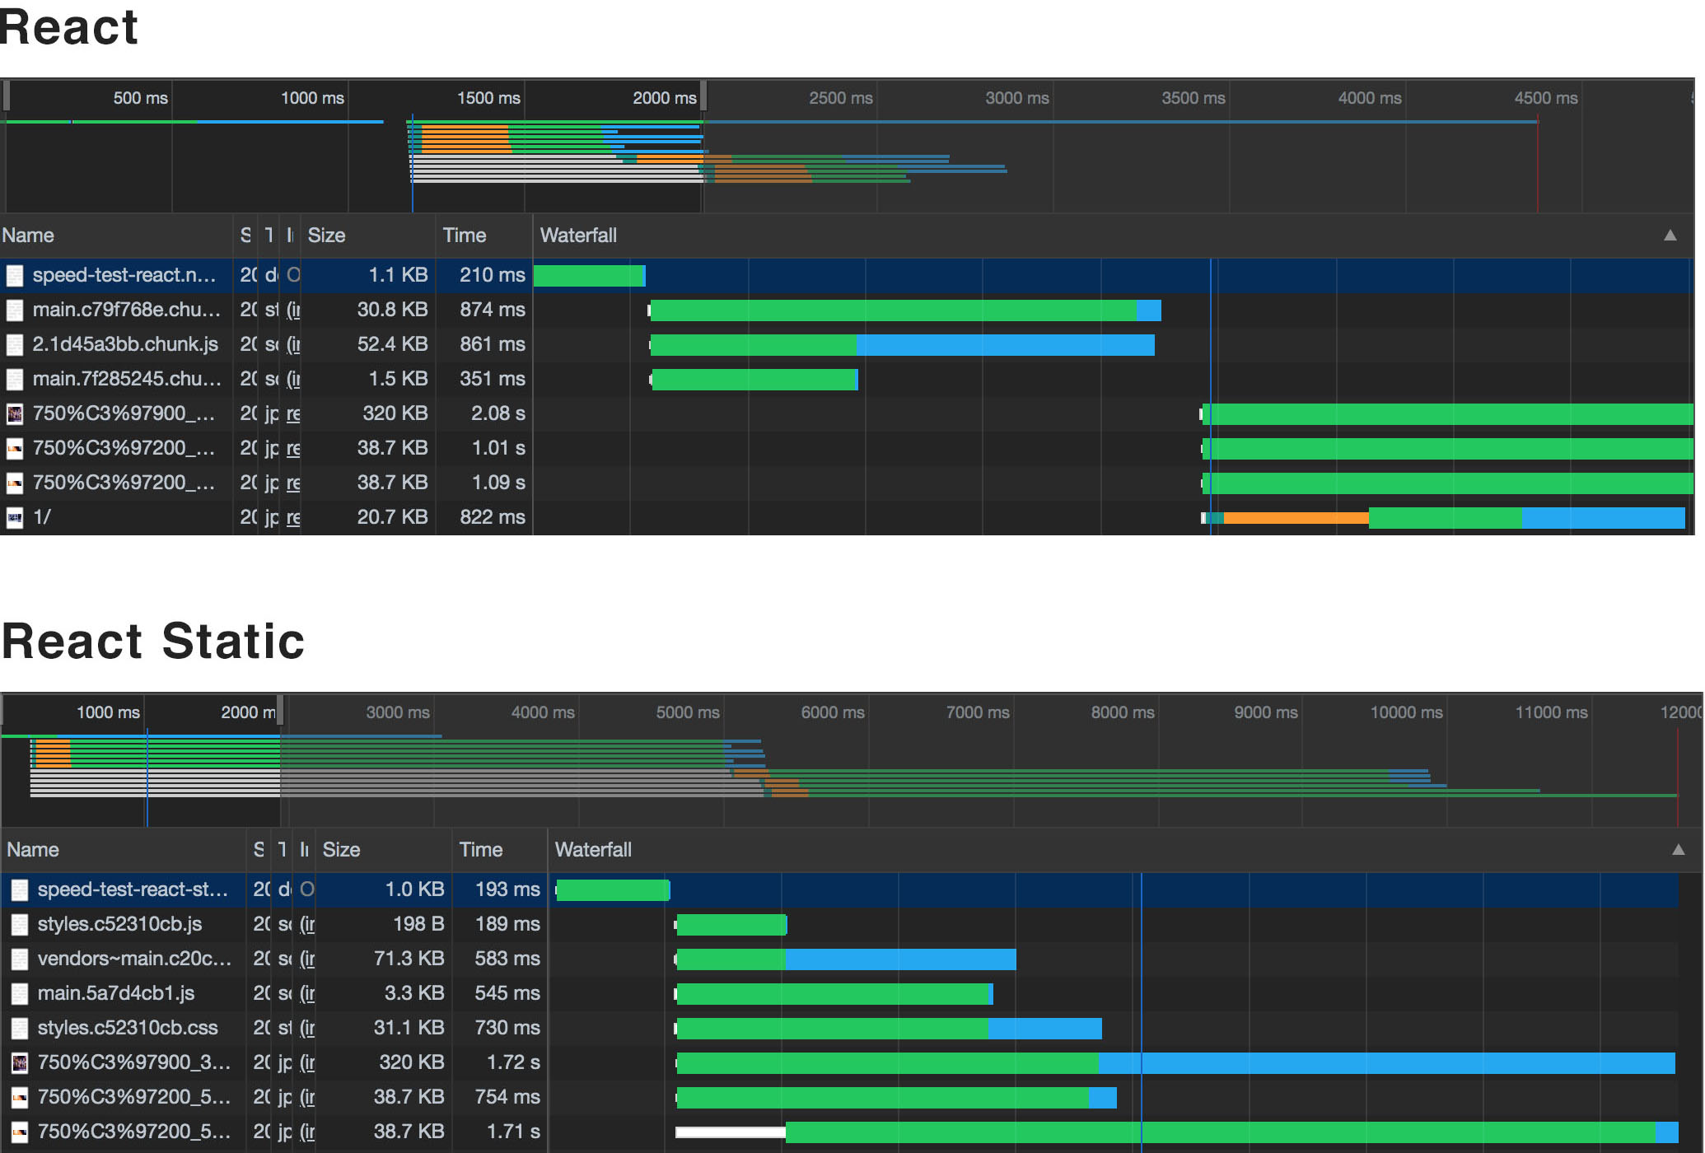Image resolution: width=1705 pixels, height=1153 pixels.
Task: Select the main.5a7d4cb1.js request row
Action: coord(115,994)
